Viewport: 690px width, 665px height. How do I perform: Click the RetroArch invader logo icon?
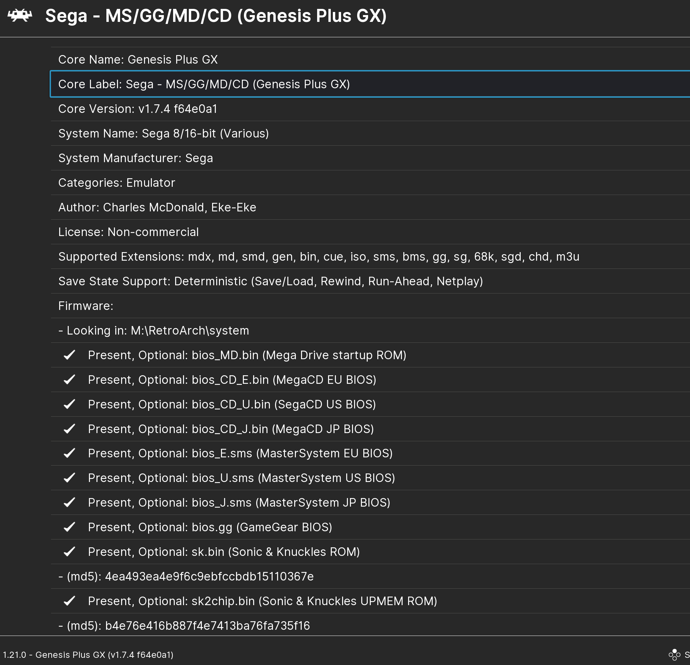[20, 16]
